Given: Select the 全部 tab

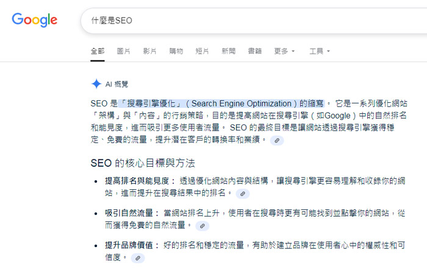Looking at the screenshot, I should tap(98, 51).
